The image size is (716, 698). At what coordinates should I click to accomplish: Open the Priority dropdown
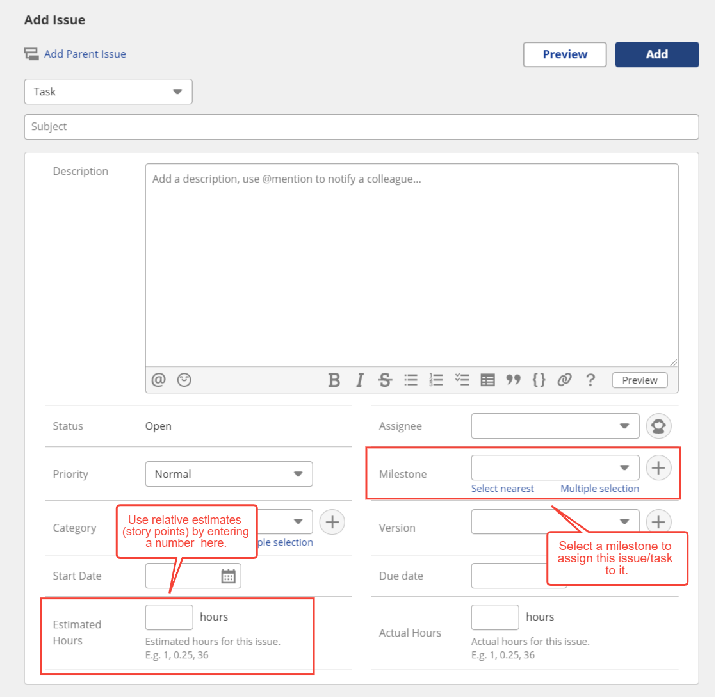click(x=229, y=474)
